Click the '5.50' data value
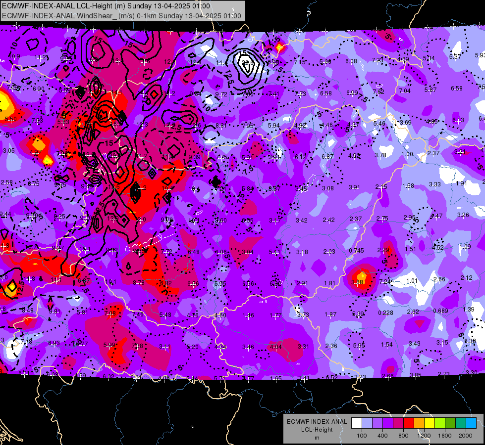This screenshot has width=485, height=445. (11, 119)
